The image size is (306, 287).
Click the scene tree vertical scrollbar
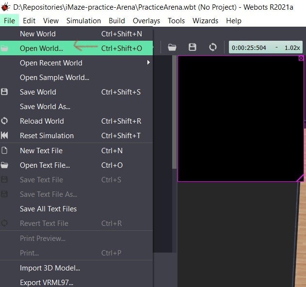coord(174,112)
